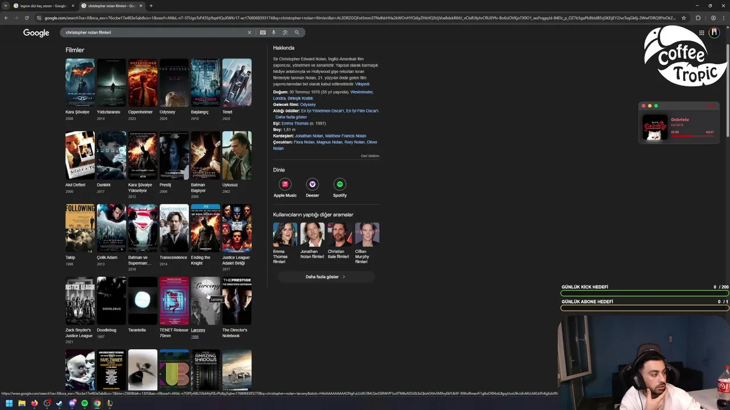Image resolution: width=730 pixels, height=410 pixels.
Task: Expand 'Daha fazla göster' under related searches
Action: pos(325,277)
